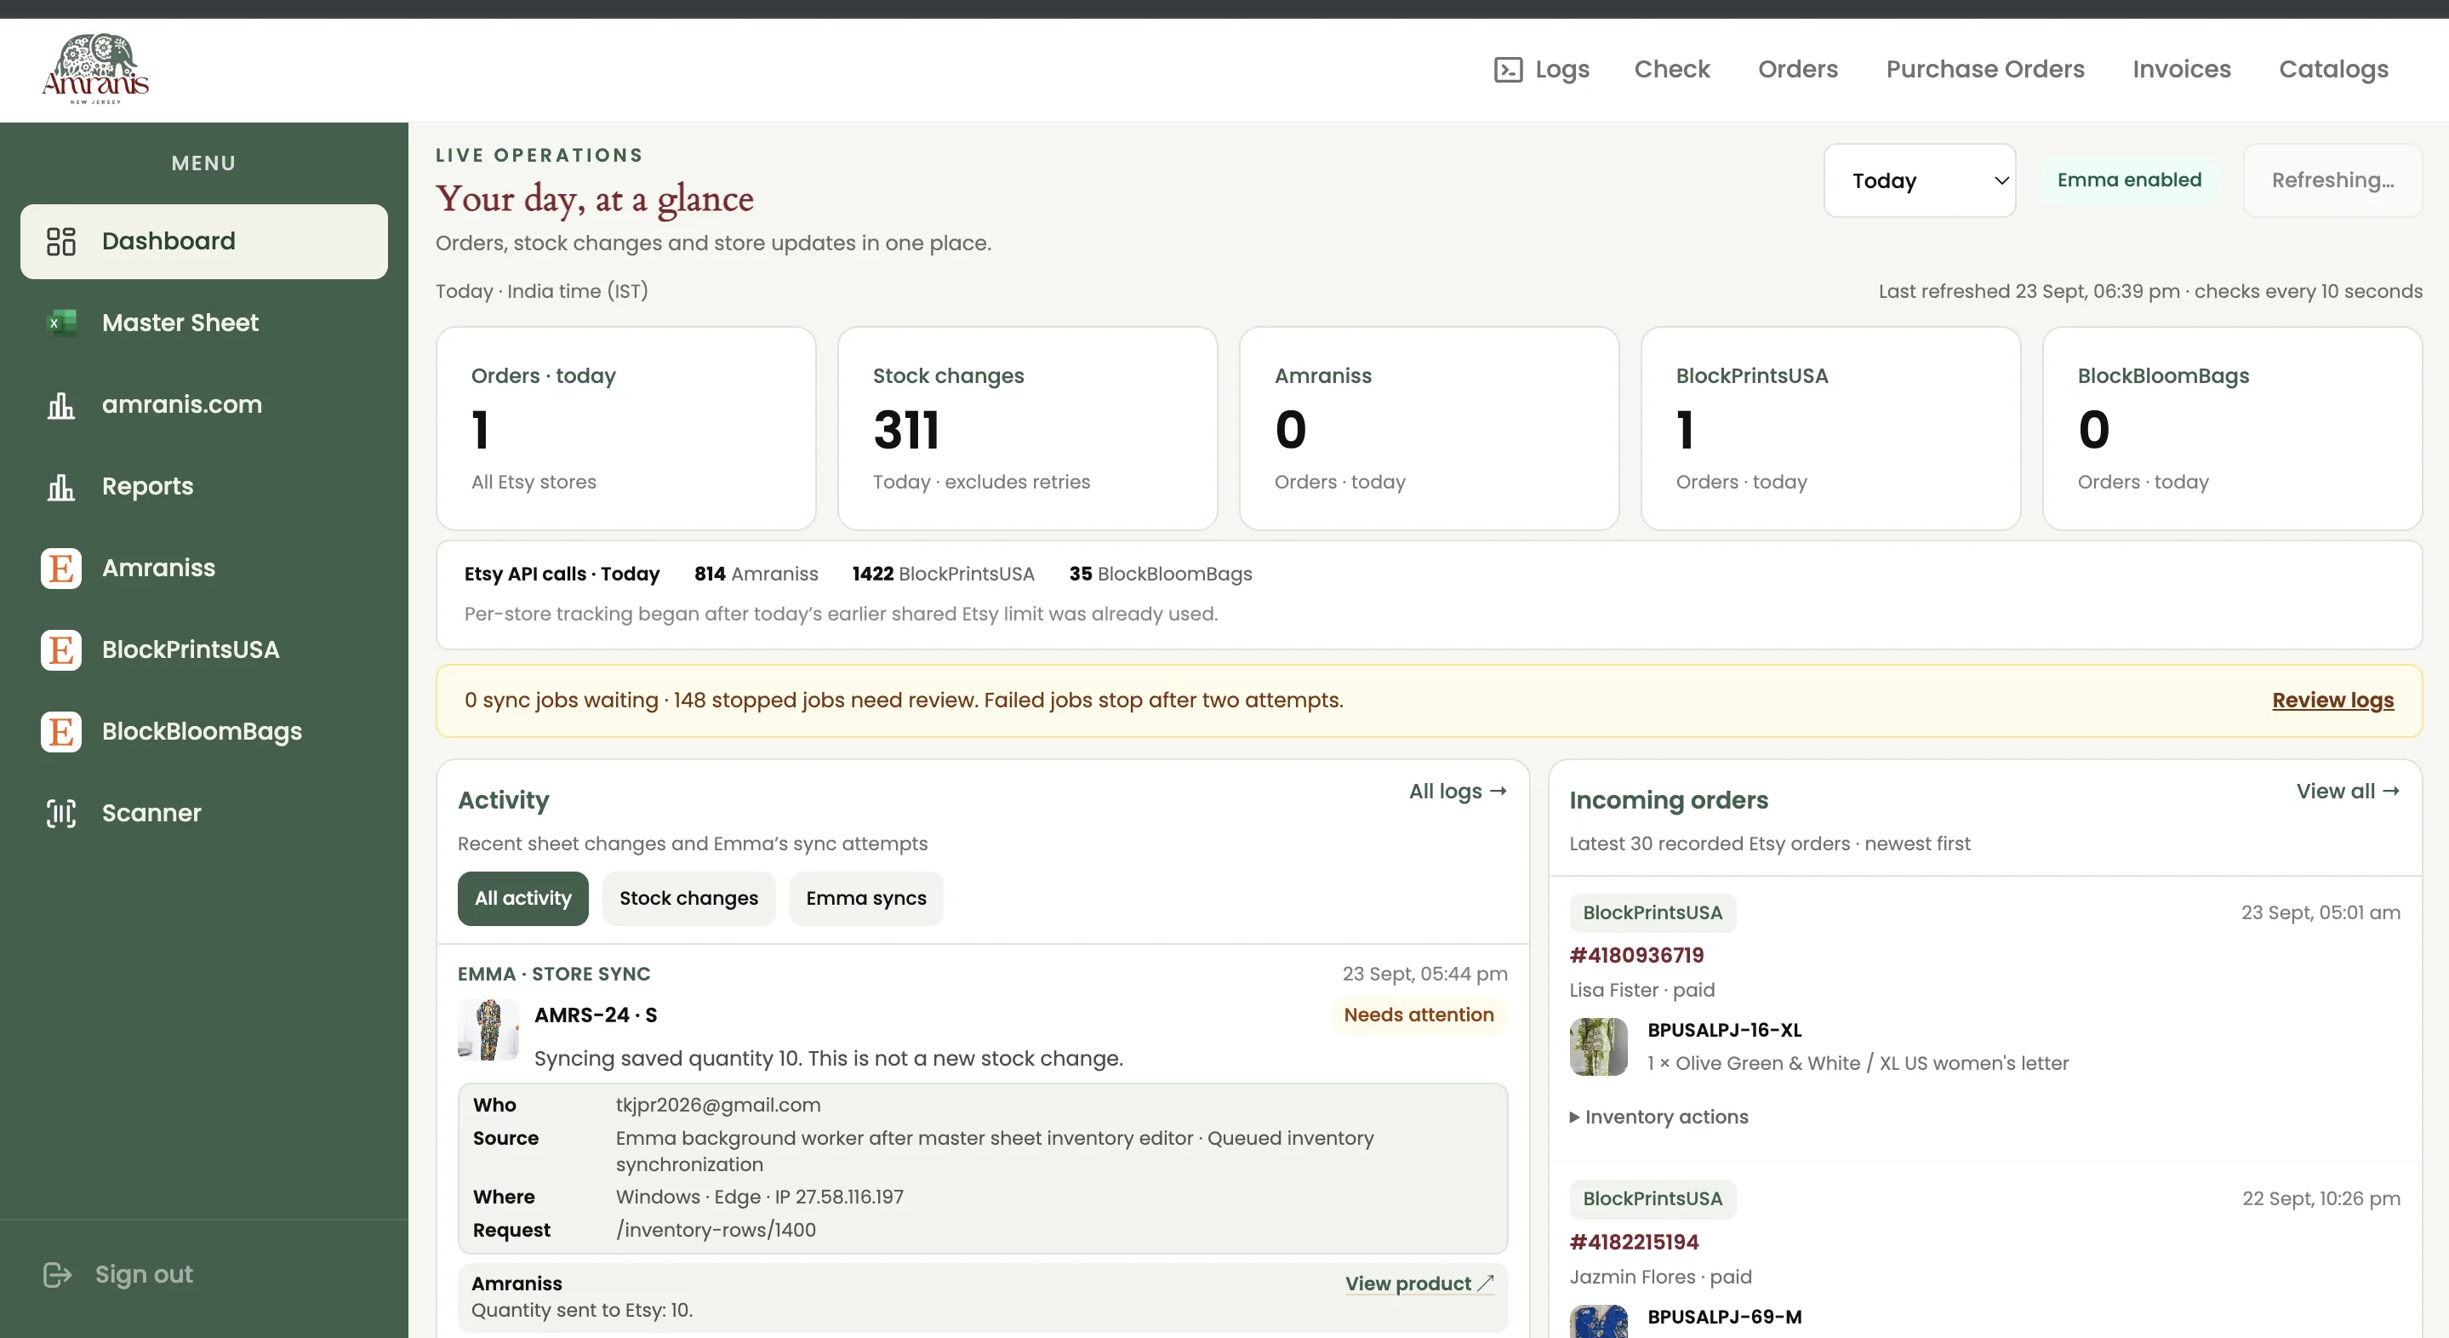The image size is (2449, 1338).
Task: Click the BlockPrintsUSA Etsy icon in sidebar
Action: (61, 650)
